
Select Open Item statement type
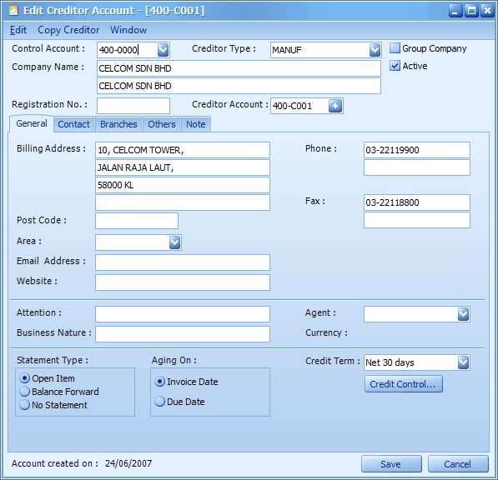[x=25, y=378]
